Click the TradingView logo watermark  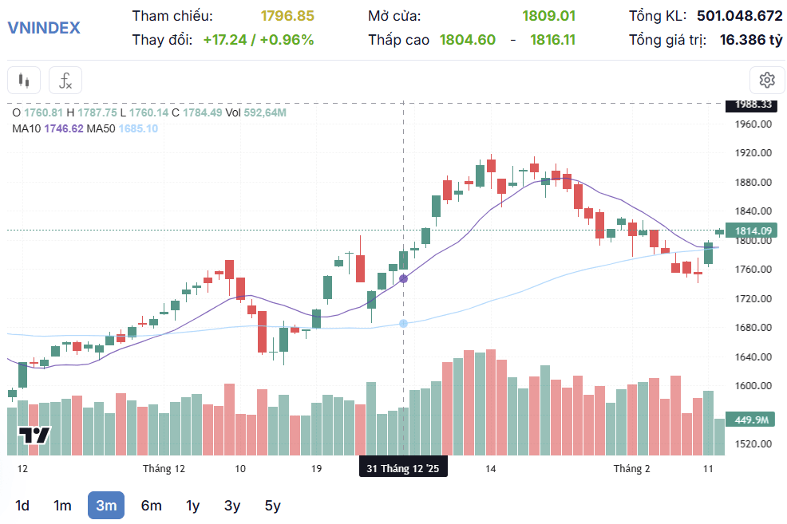34,435
